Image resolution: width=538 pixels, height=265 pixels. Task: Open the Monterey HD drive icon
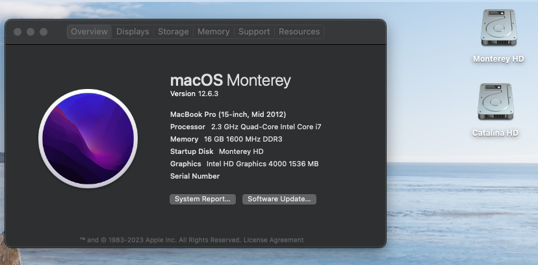(x=498, y=28)
